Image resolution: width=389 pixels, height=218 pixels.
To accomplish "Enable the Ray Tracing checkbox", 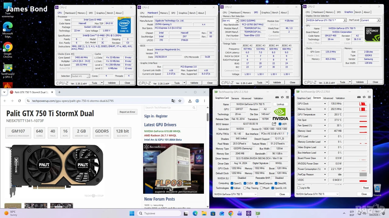I will point(245,188).
